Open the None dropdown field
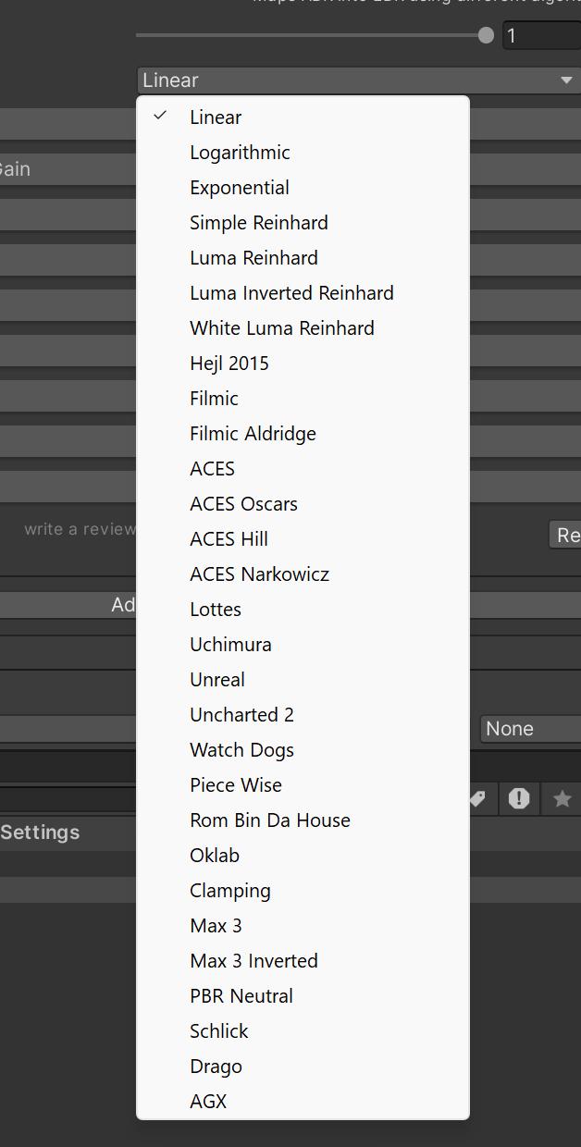Viewport: 581px width, 1147px height. click(x=530, y=729)
